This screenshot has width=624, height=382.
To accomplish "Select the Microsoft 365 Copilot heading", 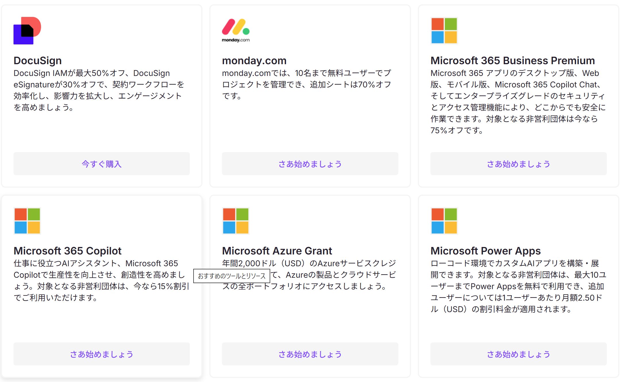I will click(x=67, y=251).
